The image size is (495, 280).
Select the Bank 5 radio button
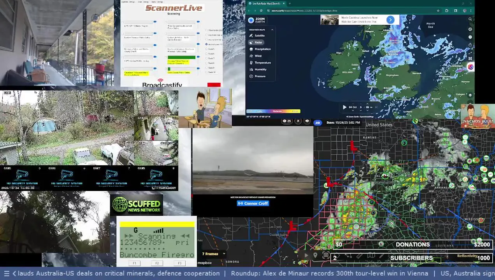pyautogui.click(x=207, y=49)
